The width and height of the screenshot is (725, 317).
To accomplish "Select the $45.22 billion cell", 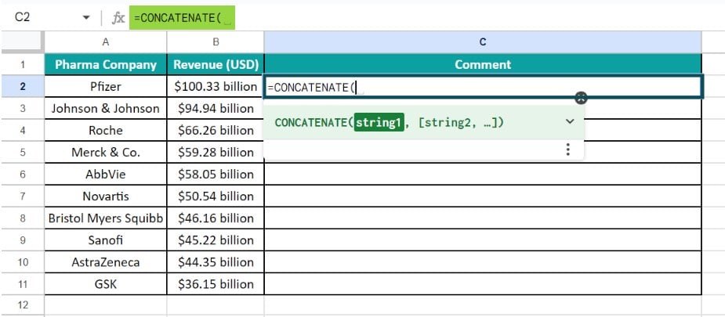I will [x=216, y=240].
